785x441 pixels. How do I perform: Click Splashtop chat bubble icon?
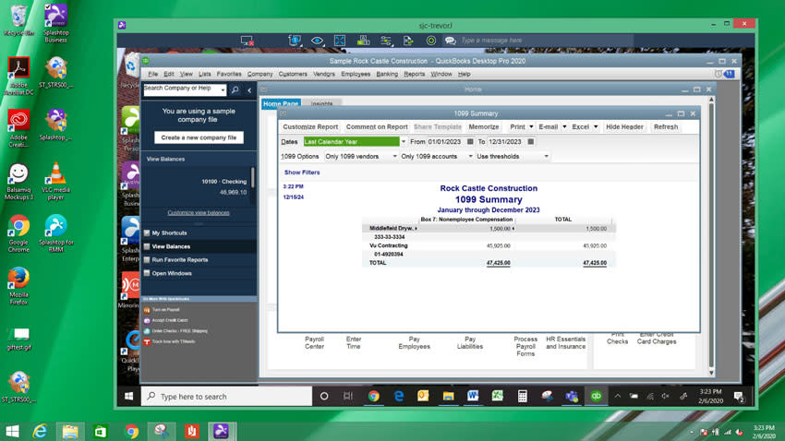pyautogui.click(x=450, y=41)
